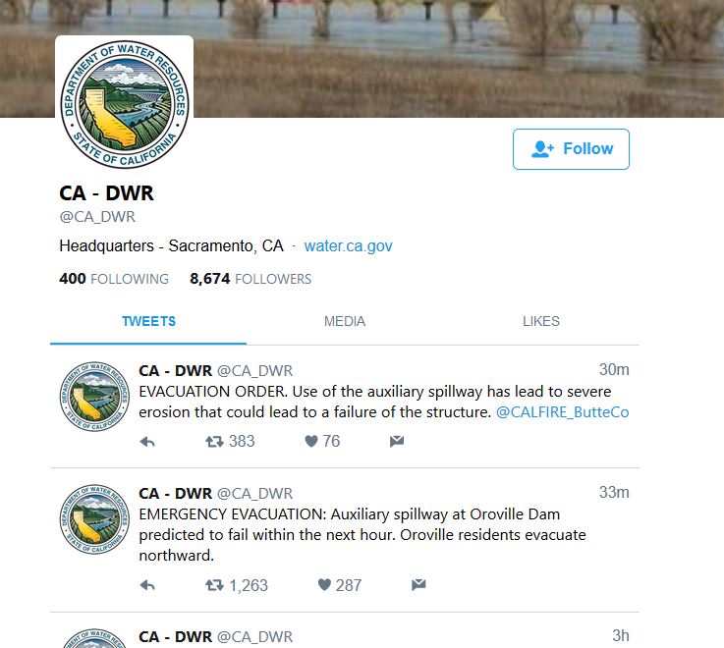Select the TWEETS tab
The image size is (724, 648).
click(x=148, y=321)
